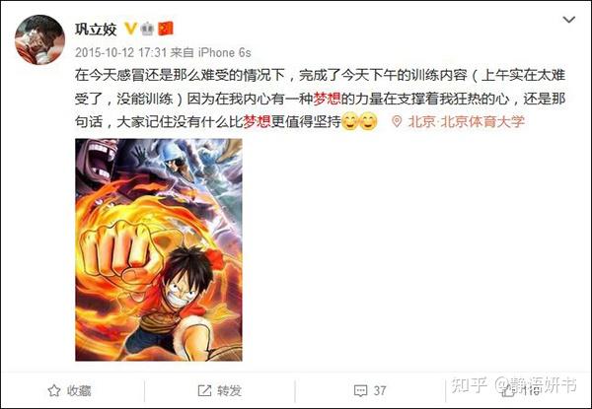Click the 转发 repost arrow icon

(204, 390)
